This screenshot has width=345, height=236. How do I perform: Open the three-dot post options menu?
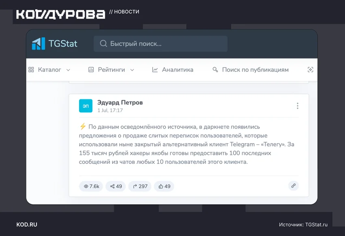coord(298,106)
